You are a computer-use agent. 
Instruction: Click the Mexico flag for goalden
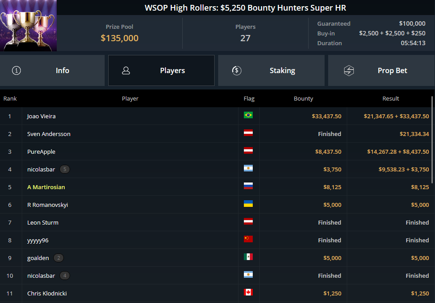coord(248,256)
